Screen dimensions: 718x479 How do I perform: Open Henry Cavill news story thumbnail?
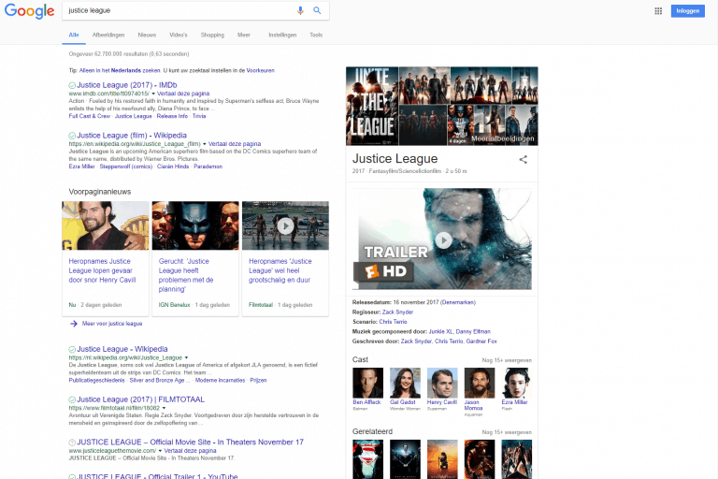point(106,225)
